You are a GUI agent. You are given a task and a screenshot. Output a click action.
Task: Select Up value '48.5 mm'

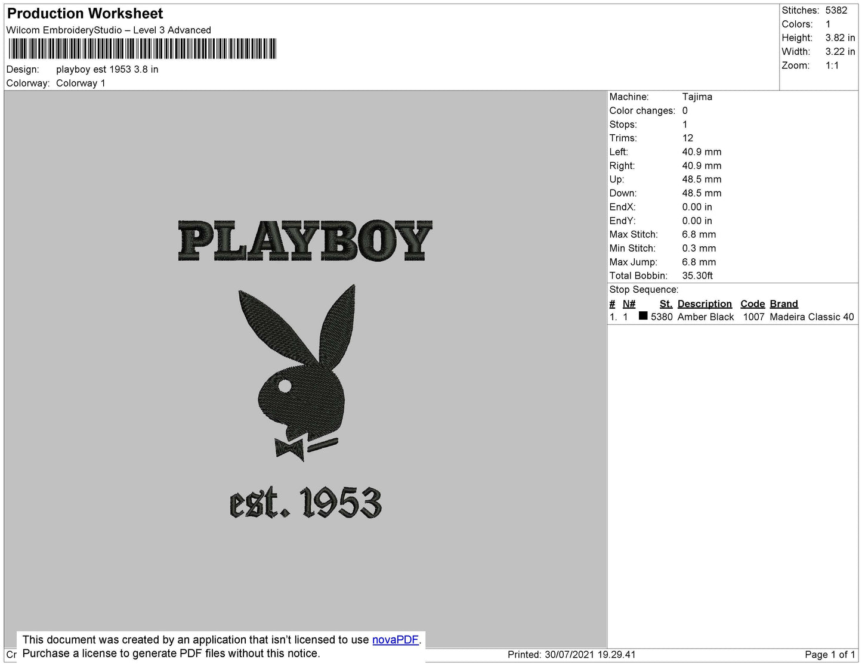[702, 179]
